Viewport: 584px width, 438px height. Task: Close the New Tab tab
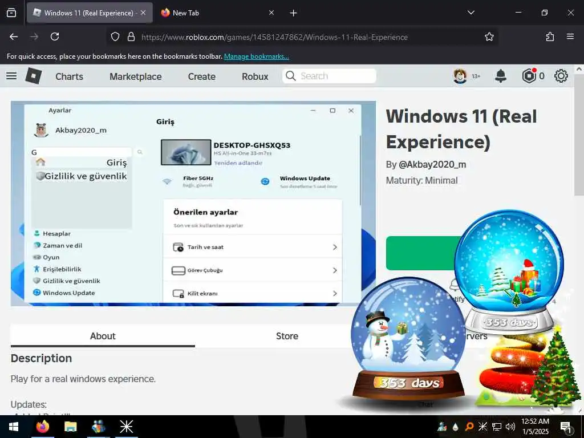(x=271, y=13)
